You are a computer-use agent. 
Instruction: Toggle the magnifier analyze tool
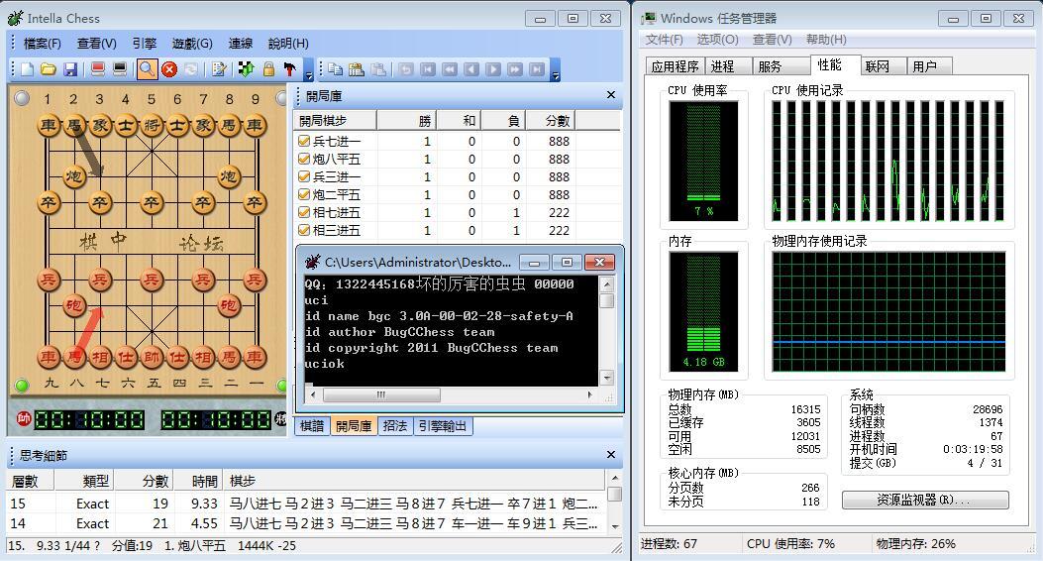(147, 69)
